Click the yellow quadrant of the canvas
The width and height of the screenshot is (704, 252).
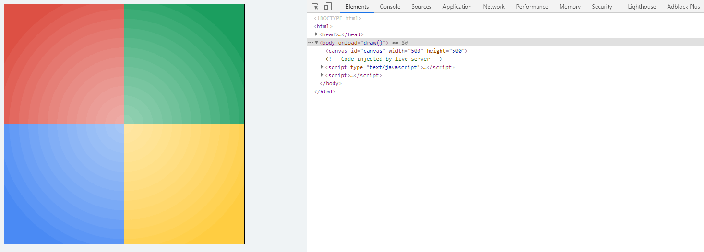coord(184,184)
